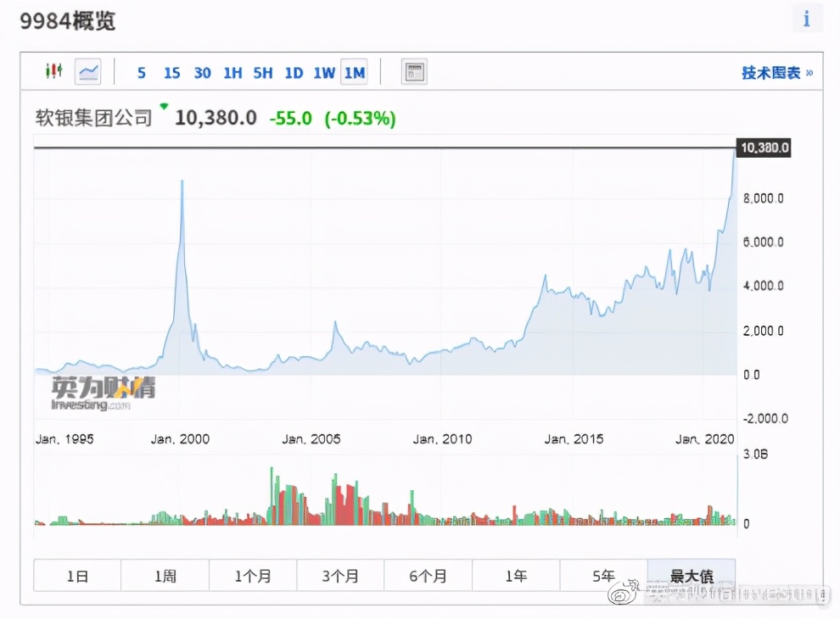The image size is (840, 619).
Task: Set chart interval to 15 minutes
Action: (x=171, y=73)
